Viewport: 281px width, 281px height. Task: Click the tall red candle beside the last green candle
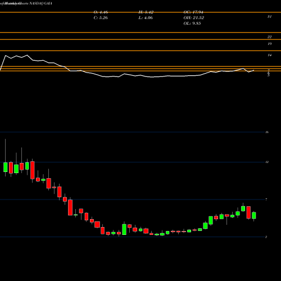click(x=248, y=212)
